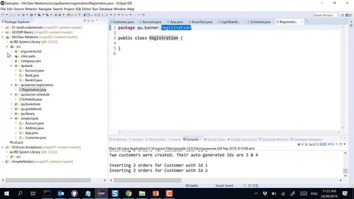Open File Explorer from taskbar
This screenshot has width=354, height=199.
point(142,193)
